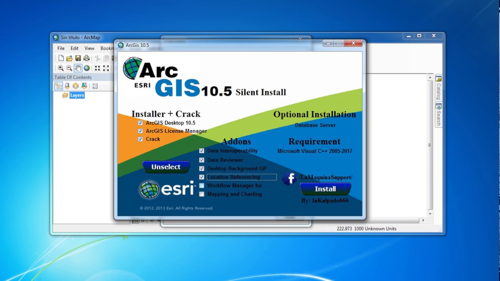Select the Zoom Out tool

point(69,68)
